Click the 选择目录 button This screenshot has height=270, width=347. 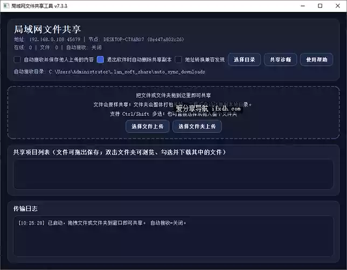244,59
